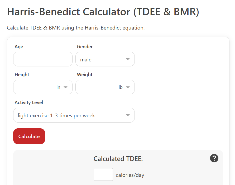
Task: Click the arrow beside the 'lb' unit
Action: pyautogui.click(x=128, y=87)
